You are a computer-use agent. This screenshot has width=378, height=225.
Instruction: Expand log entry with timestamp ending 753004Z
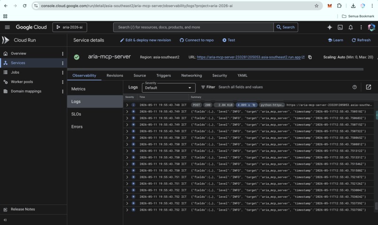127,190
